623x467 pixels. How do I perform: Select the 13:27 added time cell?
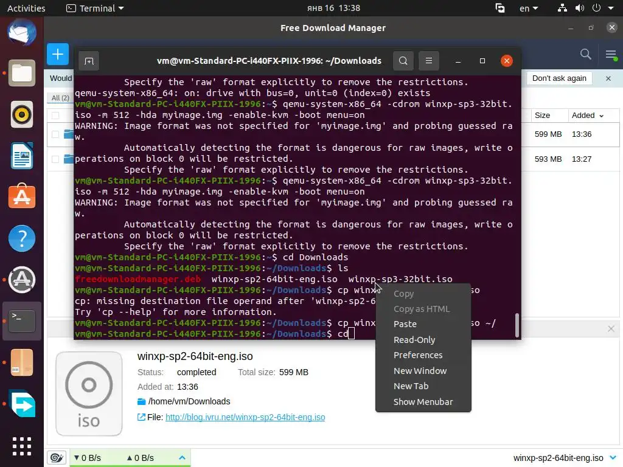(x=582, y=159)
